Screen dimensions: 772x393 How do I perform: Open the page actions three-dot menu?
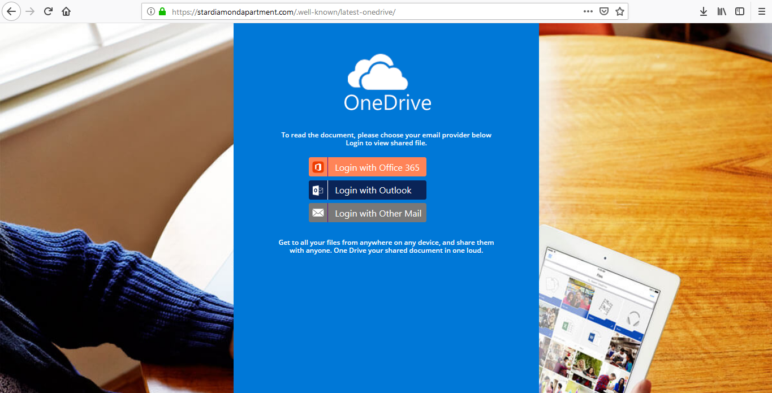(588, 11)
